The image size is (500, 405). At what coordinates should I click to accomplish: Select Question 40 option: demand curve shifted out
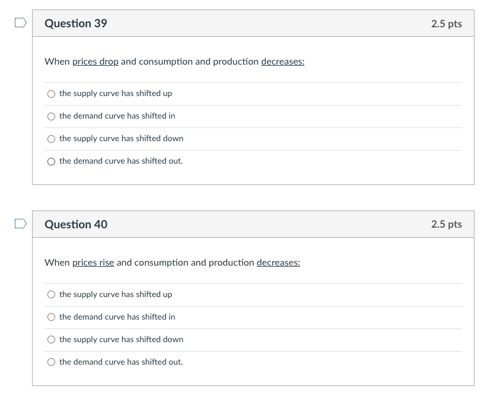click(x=51, y=362)
